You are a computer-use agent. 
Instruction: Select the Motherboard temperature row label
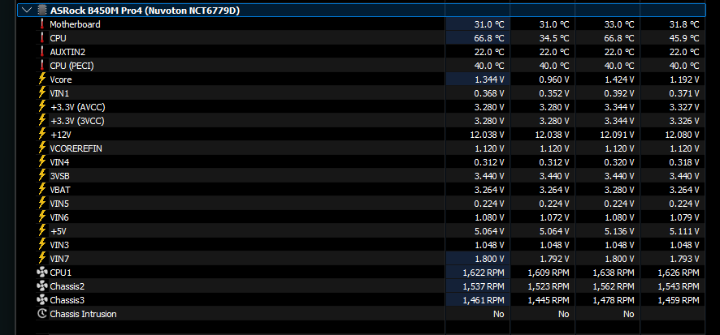click(x=75, y=24)
